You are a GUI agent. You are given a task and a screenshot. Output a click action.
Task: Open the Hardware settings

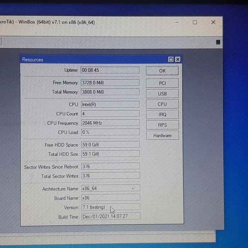[163, 135]
